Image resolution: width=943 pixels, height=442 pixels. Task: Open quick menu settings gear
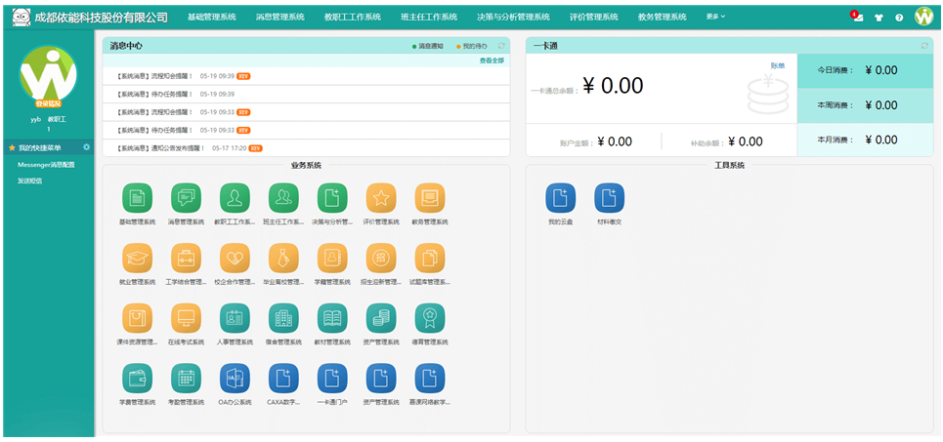click(x=87, y=147)
